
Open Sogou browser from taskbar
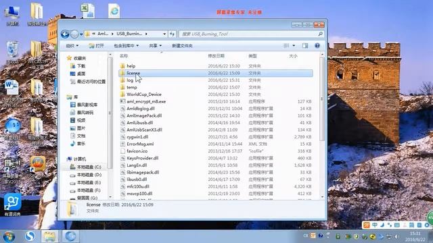pyautogui.click(x=30, y=236)
